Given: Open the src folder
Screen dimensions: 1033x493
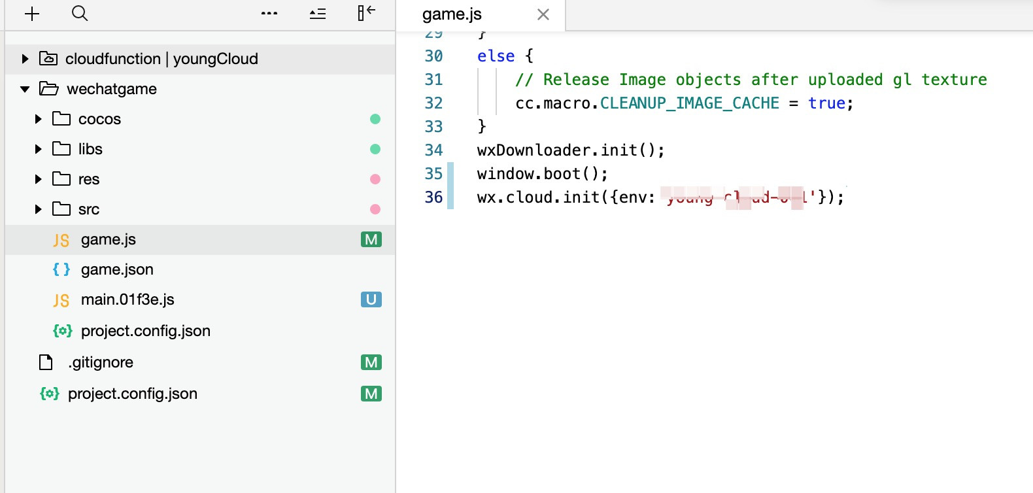Looking at the screenshot, I should (88, 209).
